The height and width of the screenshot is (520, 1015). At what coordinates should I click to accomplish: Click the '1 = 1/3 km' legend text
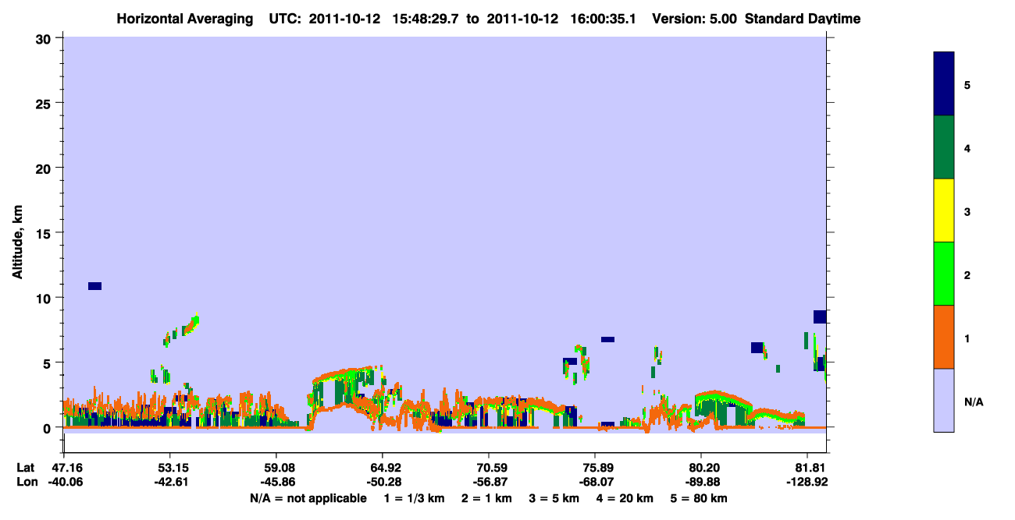[x=413, y=498]
